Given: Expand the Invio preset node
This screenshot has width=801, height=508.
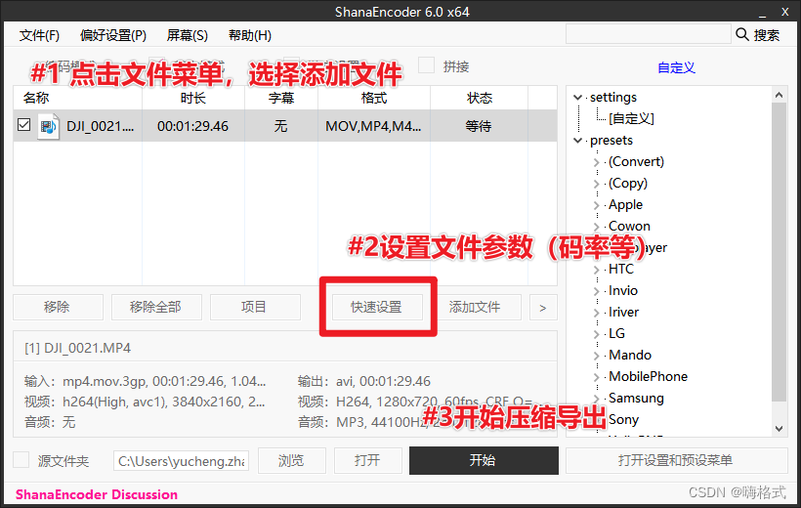Looking at the screenshot, I should pos(596,291).
